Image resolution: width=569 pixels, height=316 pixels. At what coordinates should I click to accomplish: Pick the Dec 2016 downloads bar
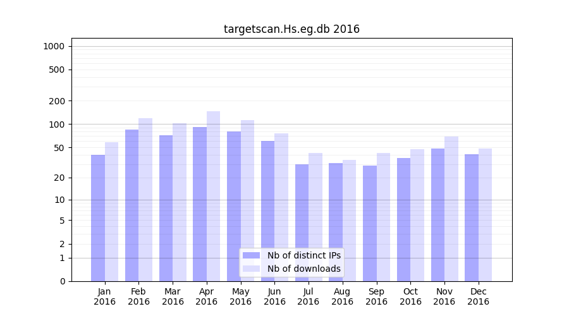(x=485, y=215)
